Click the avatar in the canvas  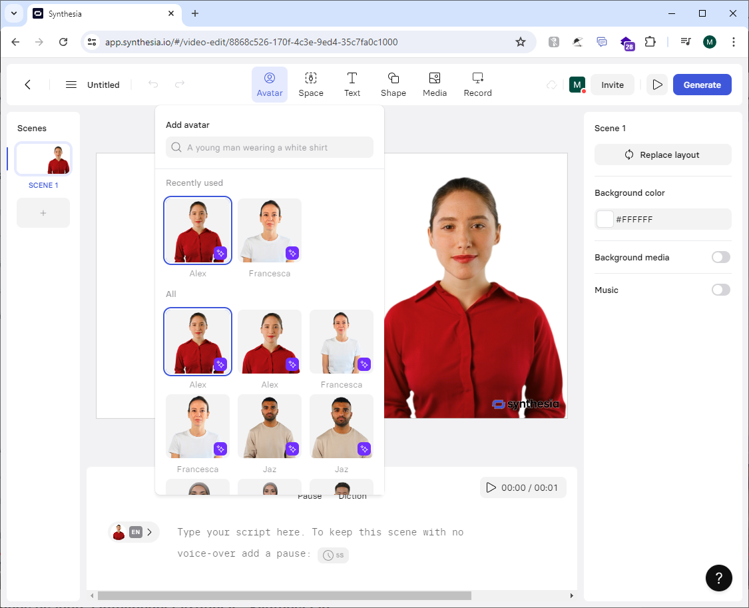click(x=473, y=298)
